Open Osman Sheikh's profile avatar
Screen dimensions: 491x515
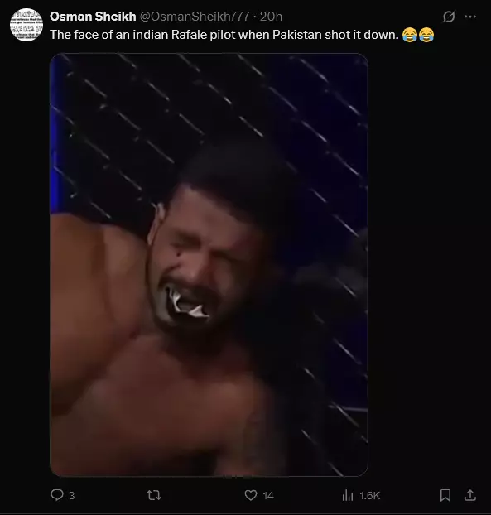(26, 25)
